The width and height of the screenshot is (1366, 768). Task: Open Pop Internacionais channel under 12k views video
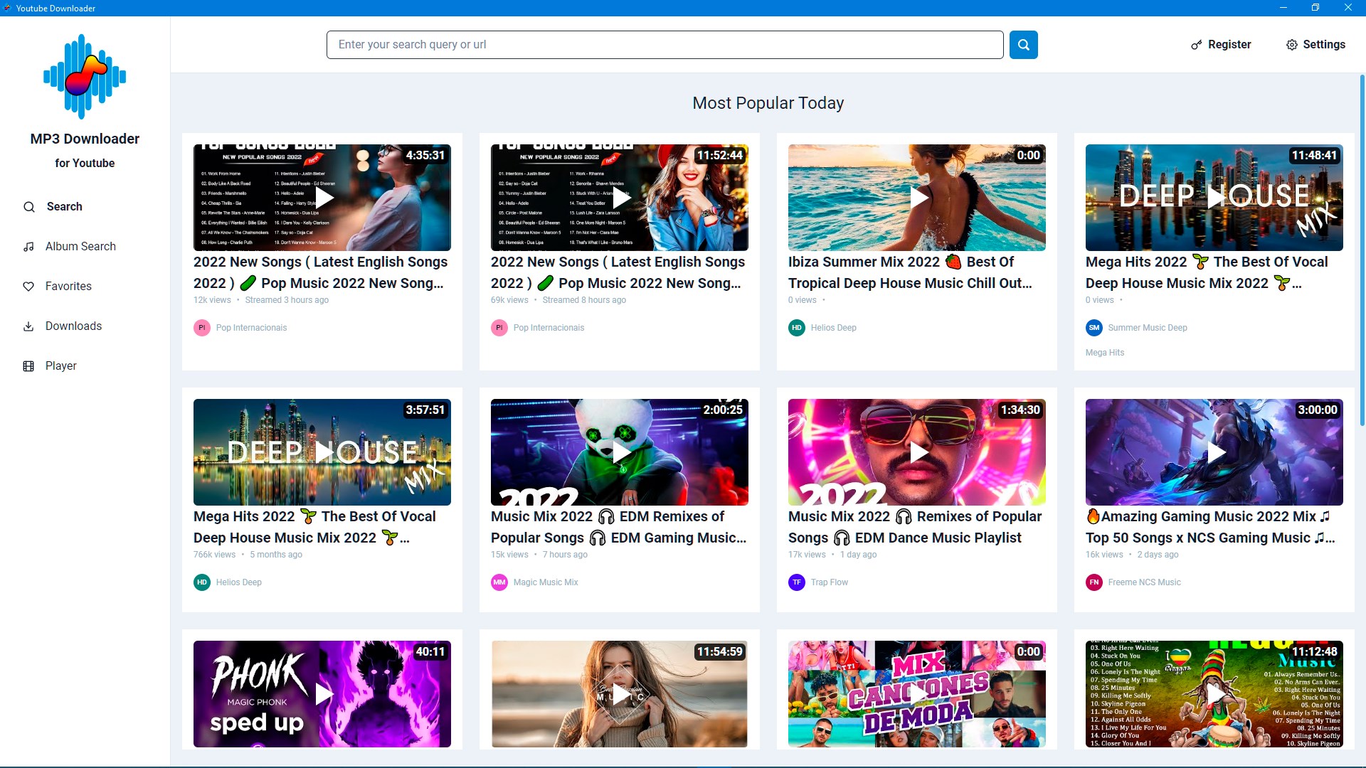click(x=251, y=328)
